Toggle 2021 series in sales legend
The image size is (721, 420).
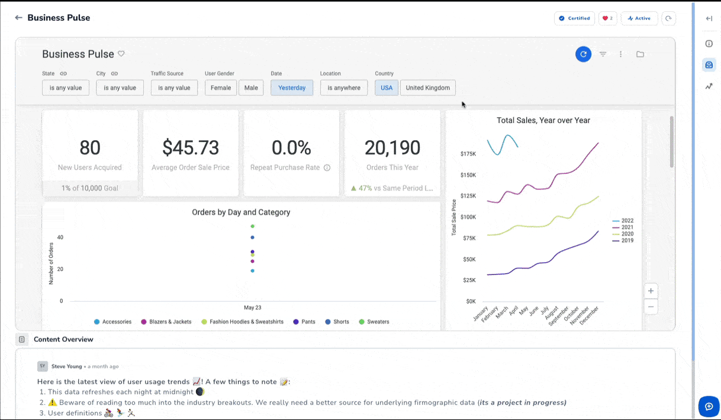[623, 227]
